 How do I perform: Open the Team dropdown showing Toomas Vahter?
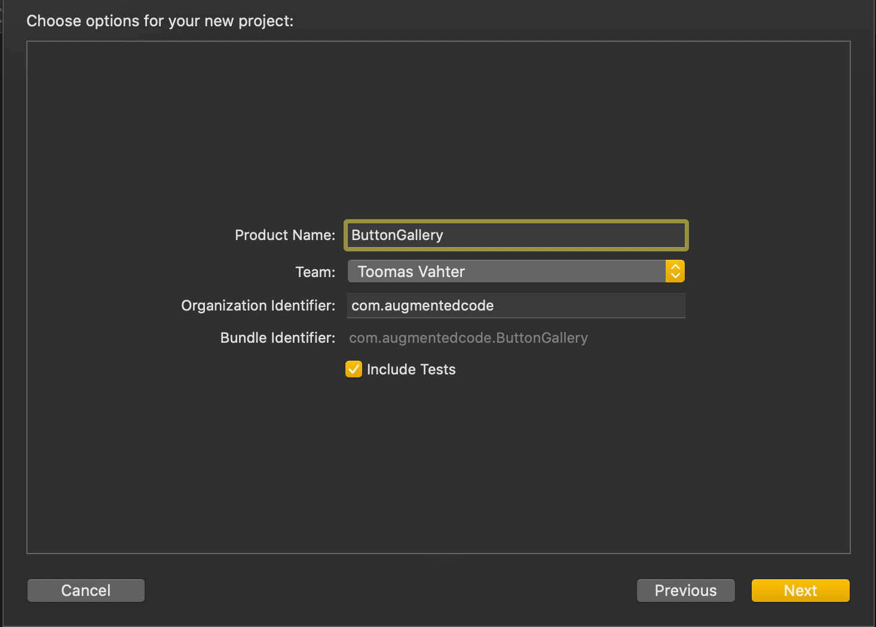coord(507,272)
